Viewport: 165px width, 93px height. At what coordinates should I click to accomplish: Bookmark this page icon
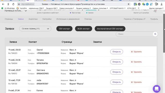(128, 4)
